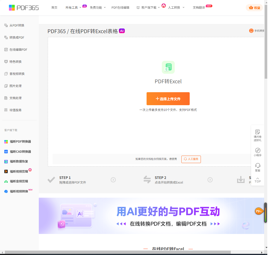Click the STEP 2 swap arrows icon
Image resolution: width=269 pixels, height=255 pixels.
[147, 180]
